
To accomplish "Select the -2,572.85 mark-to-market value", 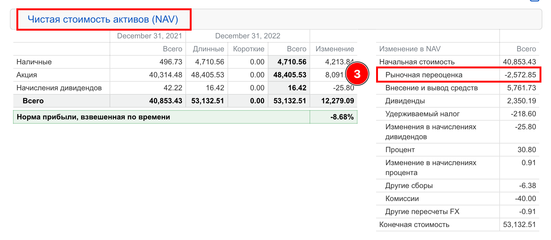I will [x=520, y=75].
